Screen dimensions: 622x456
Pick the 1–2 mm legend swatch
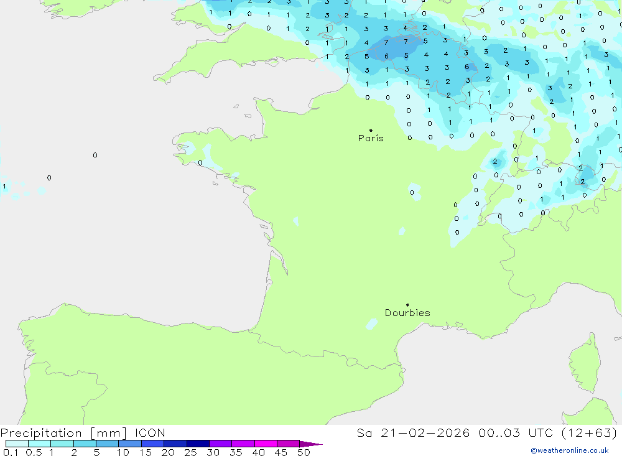pyautogui.click(x=62, y=444)
